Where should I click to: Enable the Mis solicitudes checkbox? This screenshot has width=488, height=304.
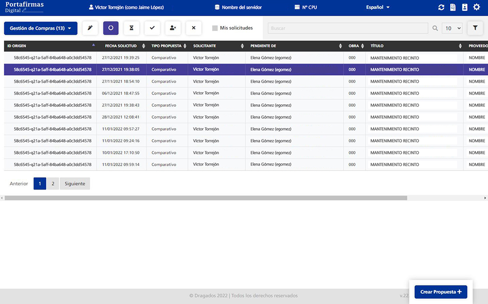tap(215, 28)
